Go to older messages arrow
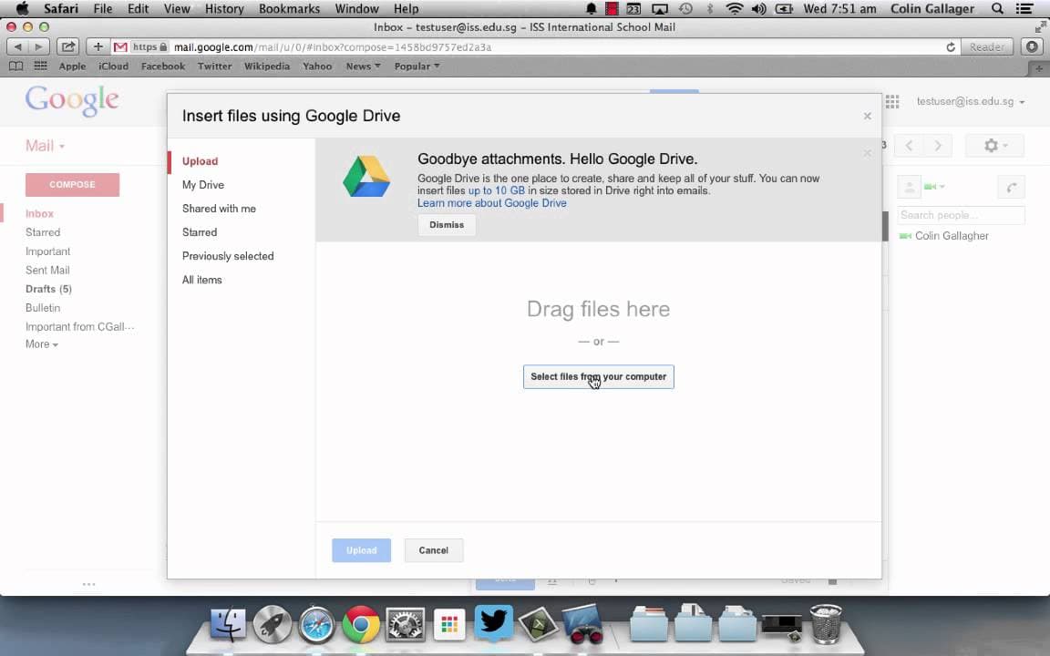 coord(938,145)
